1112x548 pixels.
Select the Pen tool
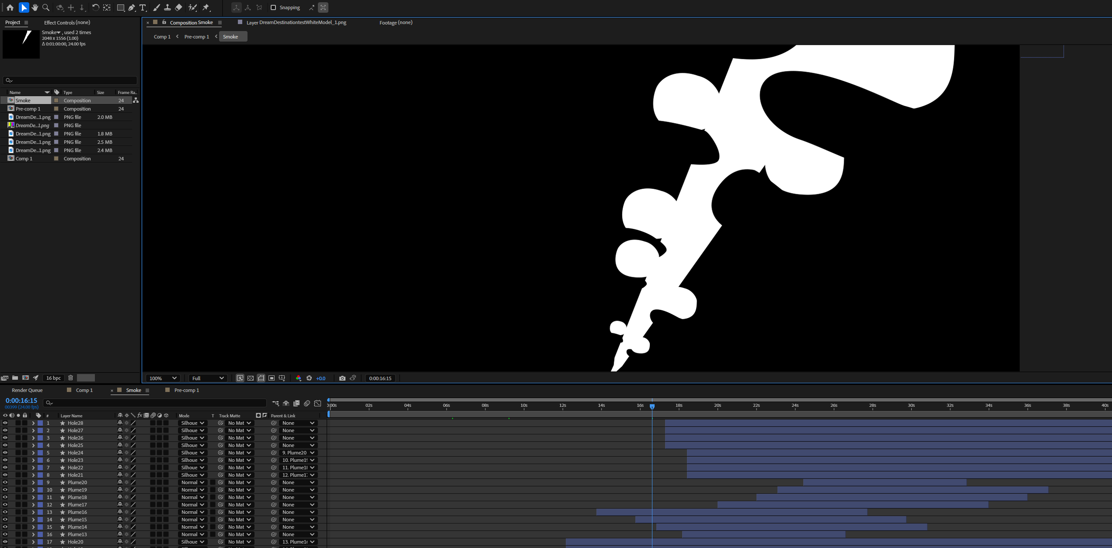pyautogui.click(x=132, y=8)
